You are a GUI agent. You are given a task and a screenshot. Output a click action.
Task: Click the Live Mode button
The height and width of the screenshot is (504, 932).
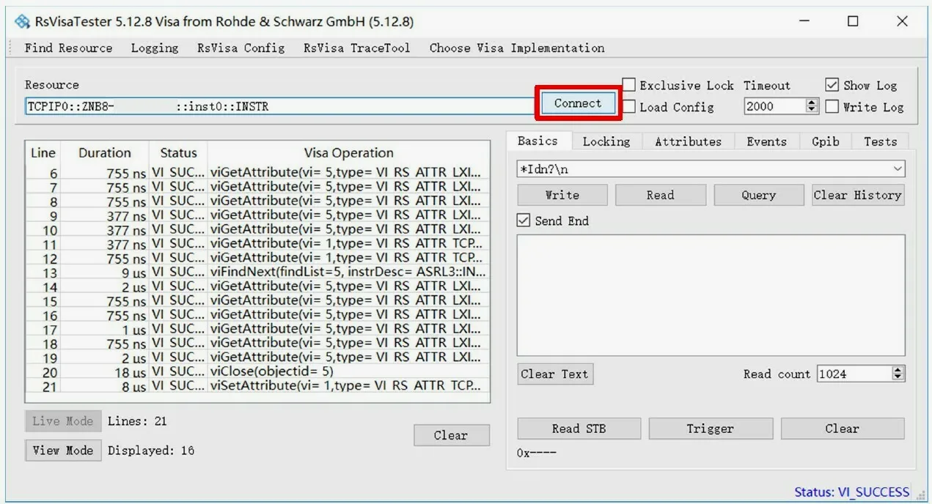point(63,421)
